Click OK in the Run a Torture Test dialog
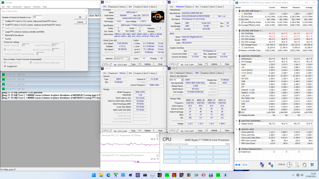The image size is (319, 179). pos(80,17)
